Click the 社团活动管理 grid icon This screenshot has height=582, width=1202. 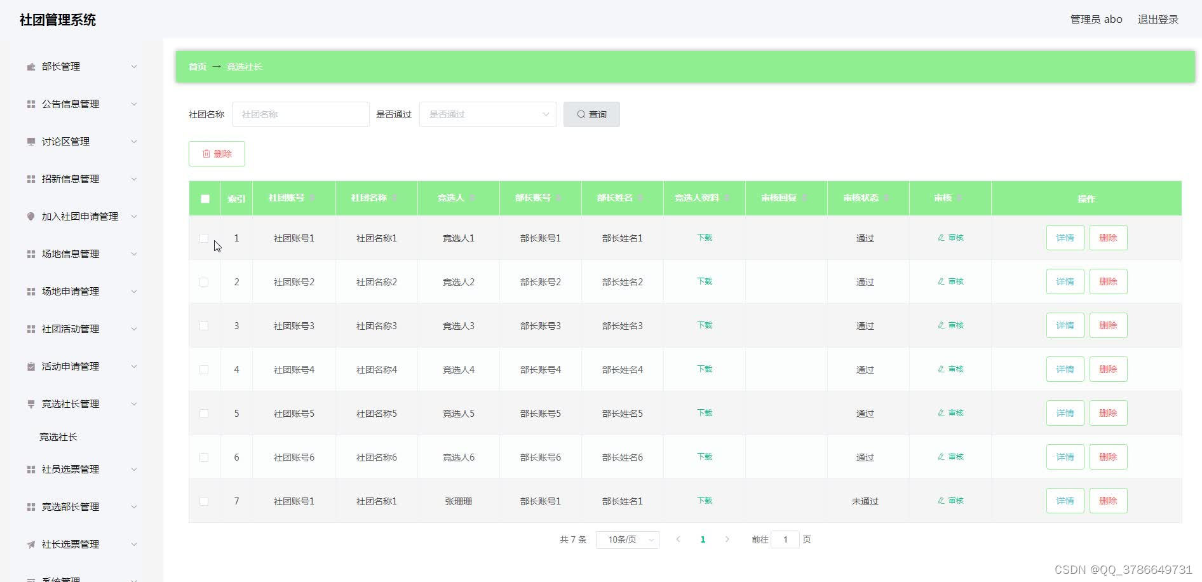pos(30,329)
